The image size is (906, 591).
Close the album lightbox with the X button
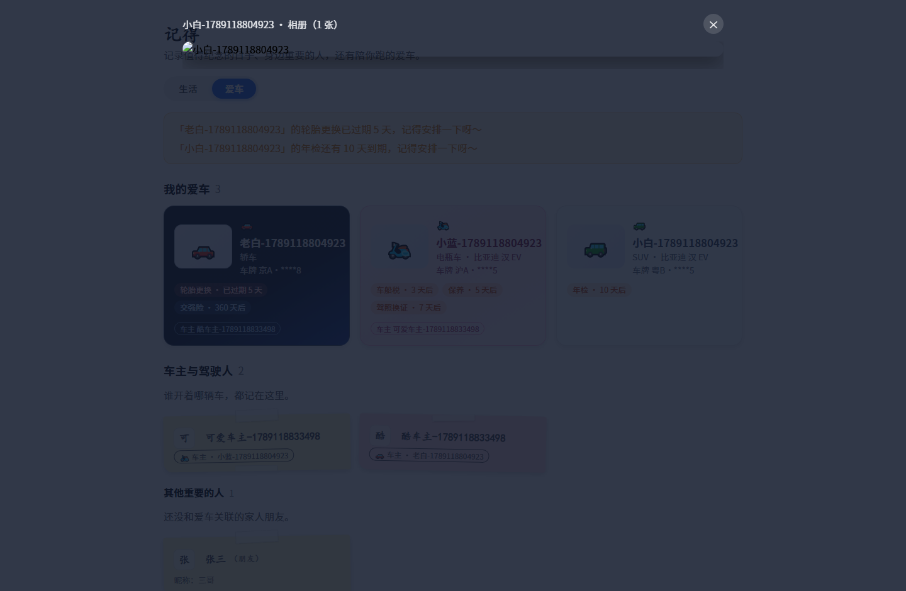point(713,24)
